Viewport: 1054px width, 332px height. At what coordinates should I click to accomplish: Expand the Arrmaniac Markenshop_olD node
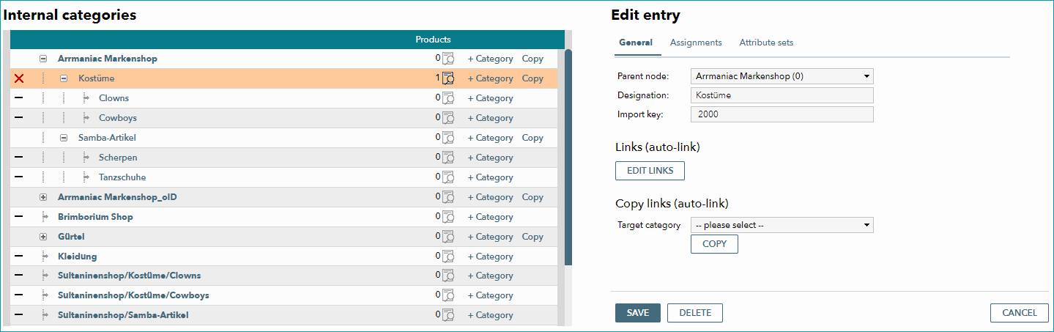pos(43,197)
